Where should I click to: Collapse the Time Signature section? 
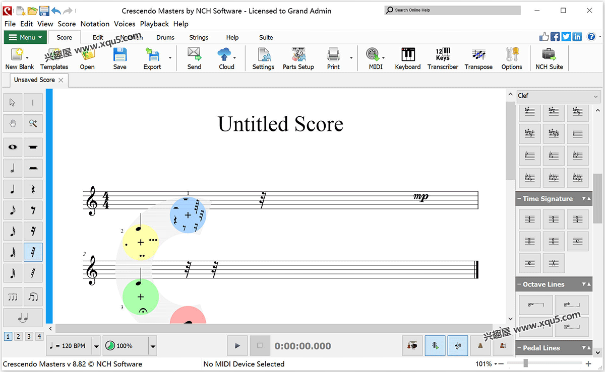[x=519, y=199]
